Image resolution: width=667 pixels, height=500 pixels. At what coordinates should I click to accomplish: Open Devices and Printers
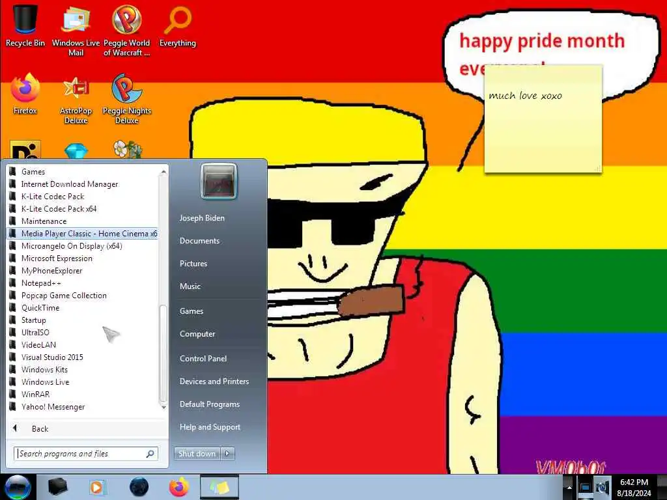[214, 382]
